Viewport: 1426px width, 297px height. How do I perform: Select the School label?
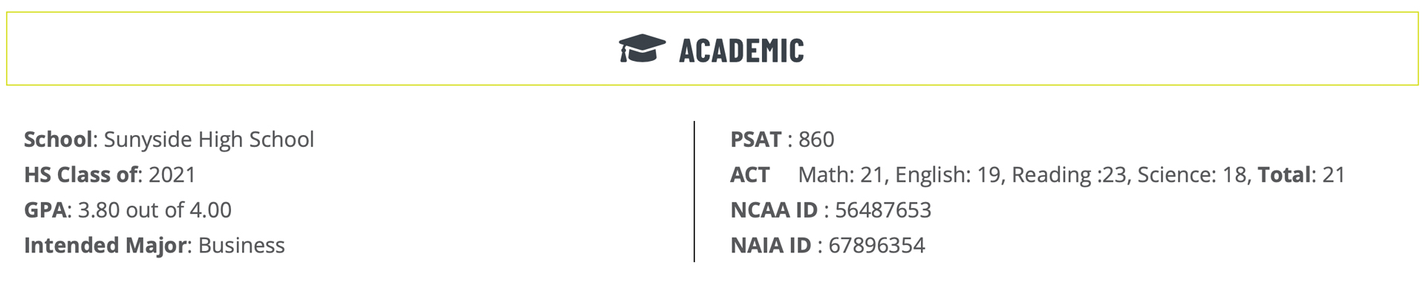tap(59, 140)
